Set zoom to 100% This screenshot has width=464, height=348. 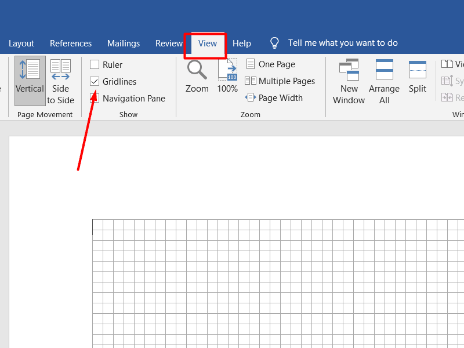click(227, 76)
